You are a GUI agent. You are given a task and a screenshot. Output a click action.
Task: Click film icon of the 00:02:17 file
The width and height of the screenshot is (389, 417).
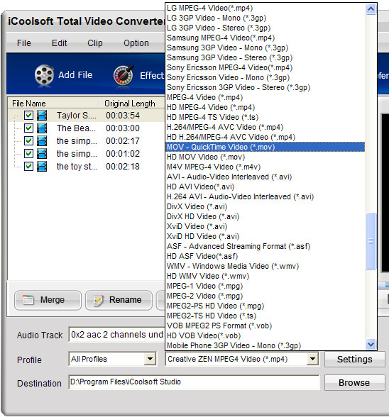[x=42, y=141]
